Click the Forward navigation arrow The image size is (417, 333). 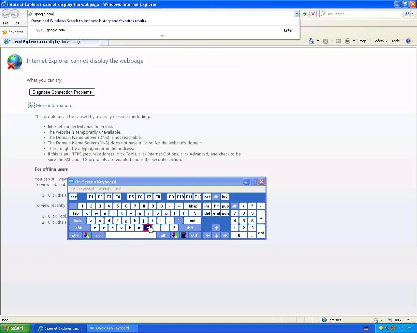point(15,14)
